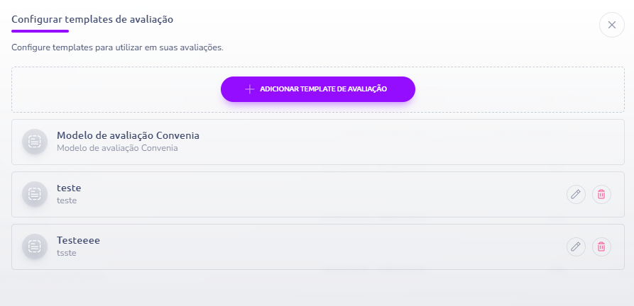The image size is (634, 306).
Task: Open editing for the 'Testeeee' template
Action: (576, 246)
